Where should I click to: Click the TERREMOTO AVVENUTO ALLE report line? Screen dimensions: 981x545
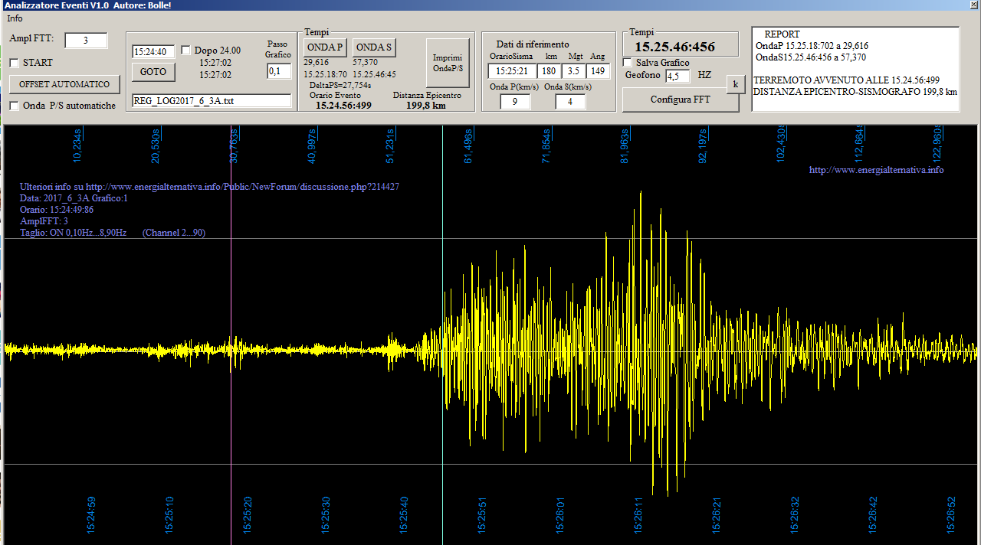pyautogui.click(x=847, y=80)
